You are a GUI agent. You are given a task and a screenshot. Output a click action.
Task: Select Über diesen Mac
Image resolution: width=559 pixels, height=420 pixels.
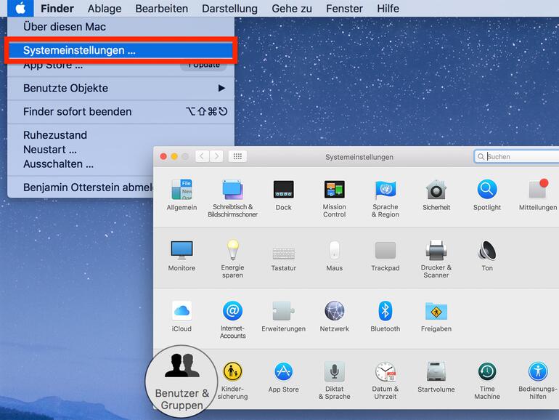(x=121, y=27)
